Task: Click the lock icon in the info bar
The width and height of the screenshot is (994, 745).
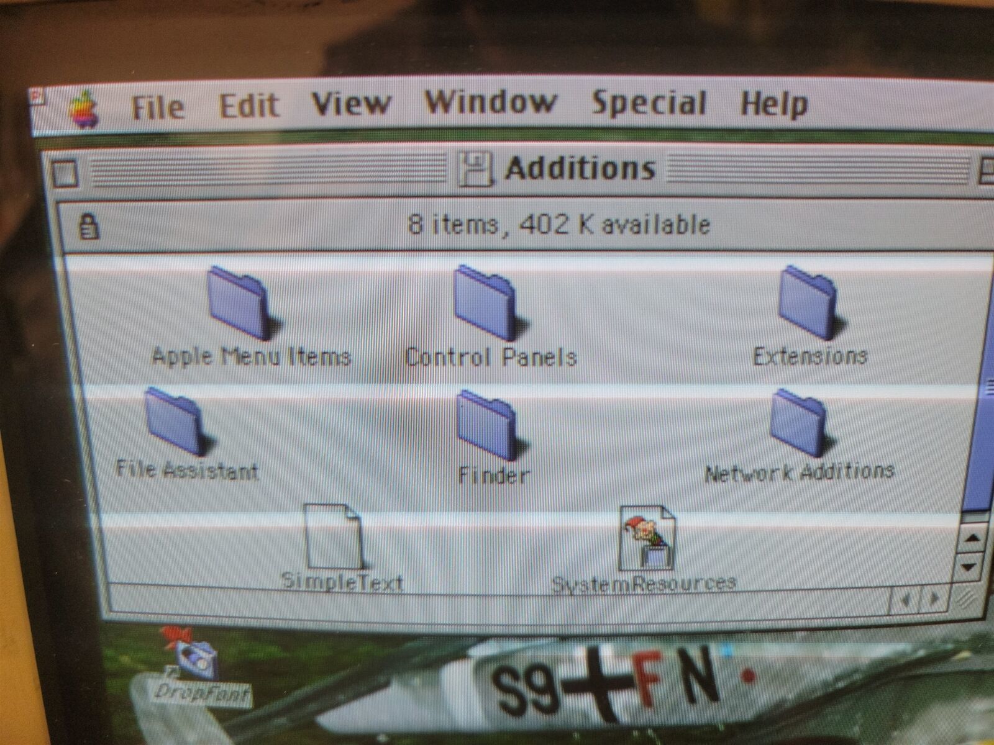Action: [89, 226]
